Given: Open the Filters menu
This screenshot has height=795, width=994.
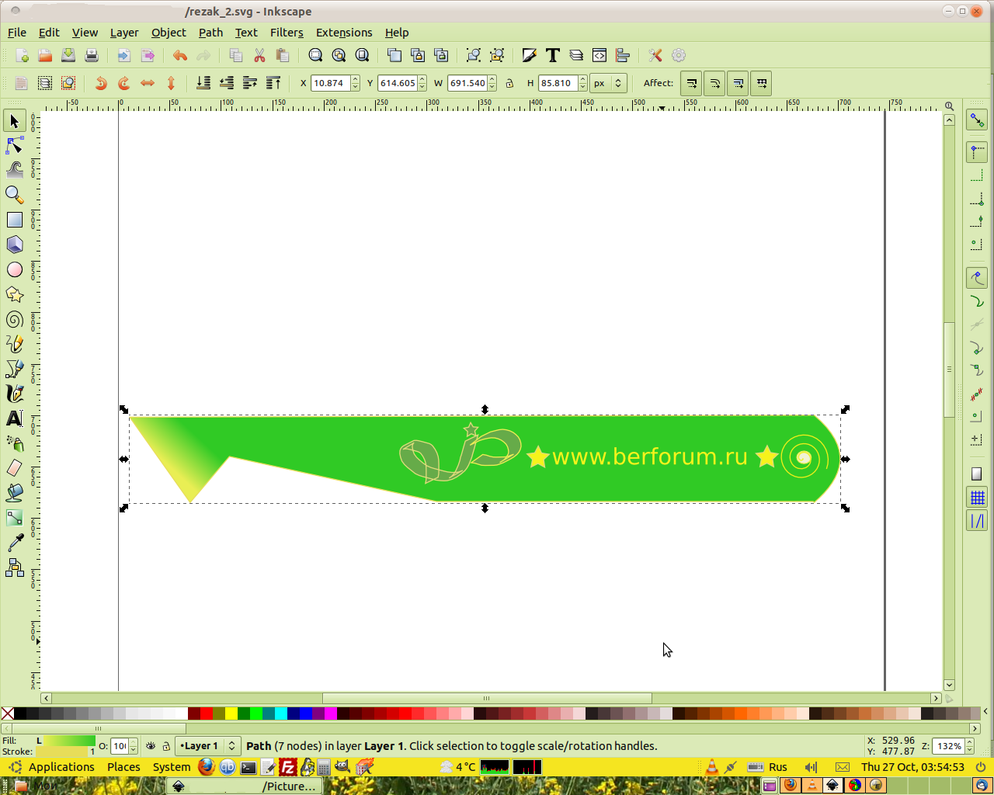Looking at the screenshot, I should point(287,33).
